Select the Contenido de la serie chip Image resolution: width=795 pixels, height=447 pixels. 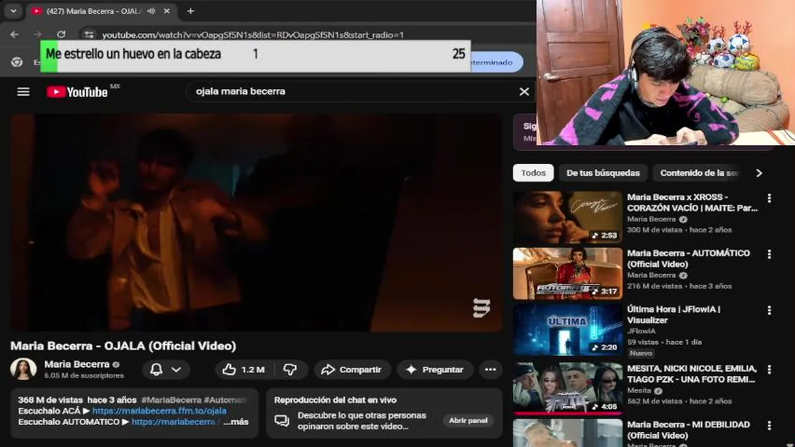pos(699,173)
